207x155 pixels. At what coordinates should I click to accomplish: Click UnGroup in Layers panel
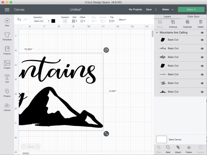(x=173, y=24)
